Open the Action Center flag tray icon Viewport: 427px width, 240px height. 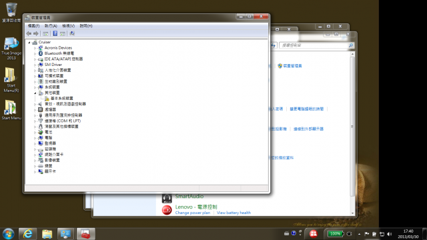[366, 234]
